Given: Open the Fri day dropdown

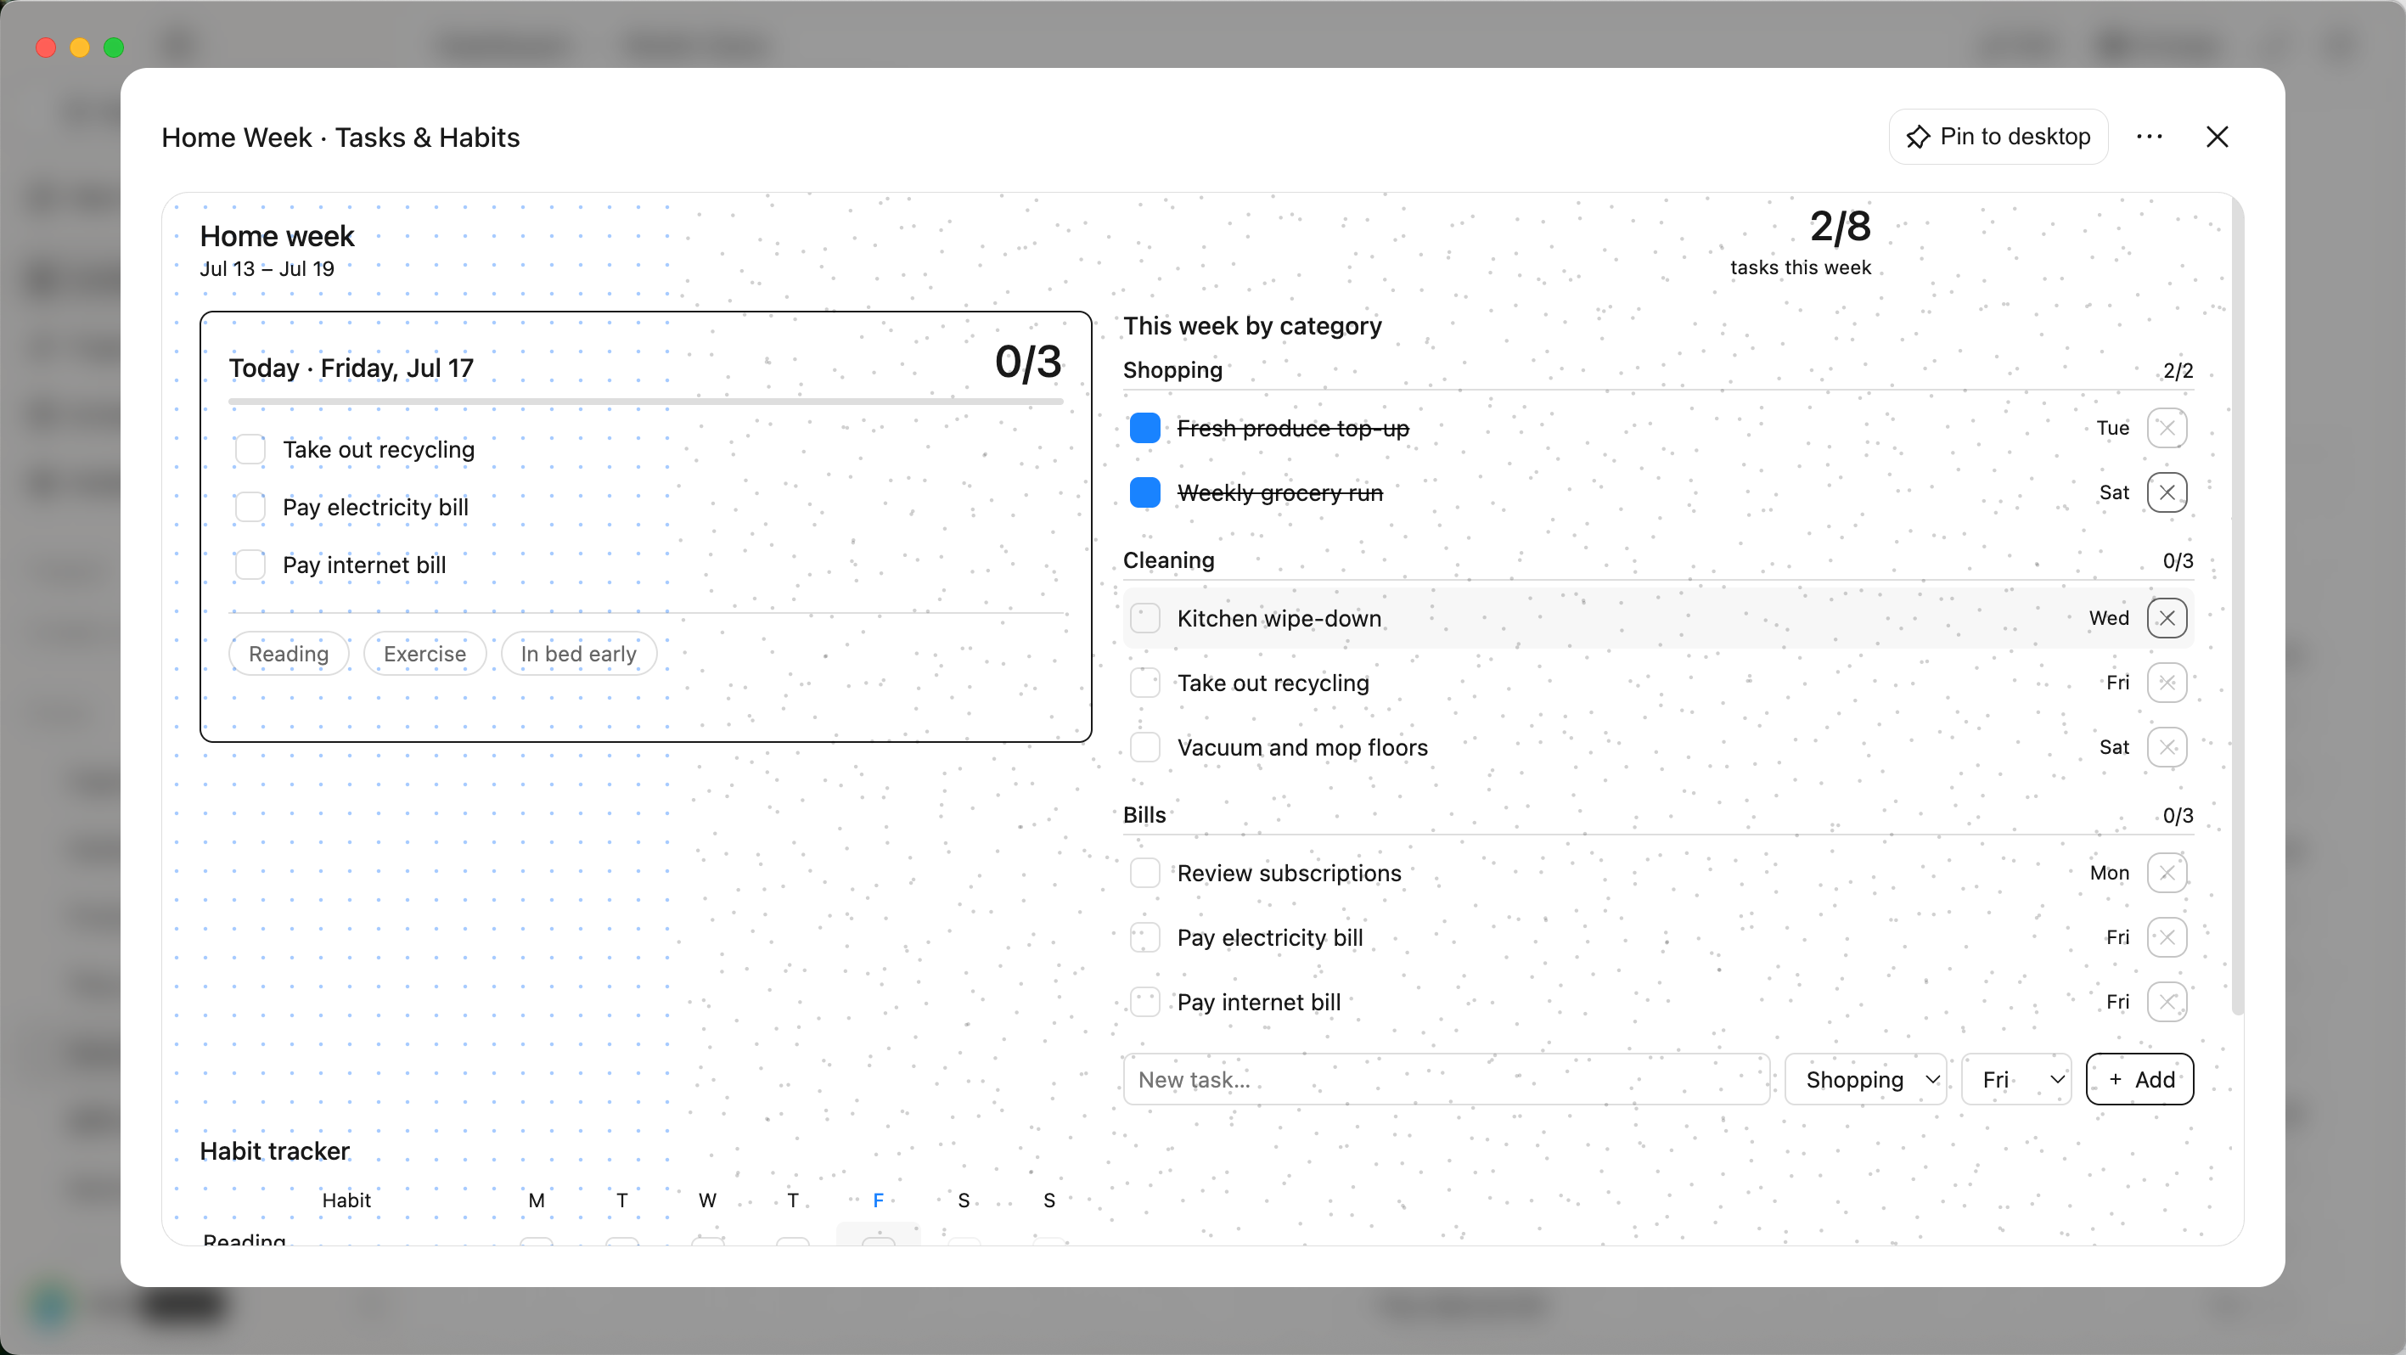Looking at the screenshot, I should pos(2016,1080).
